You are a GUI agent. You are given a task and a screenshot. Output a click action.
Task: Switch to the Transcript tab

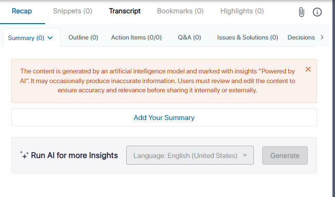125,11
